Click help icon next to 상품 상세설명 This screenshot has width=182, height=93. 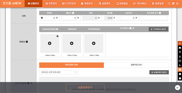28,83
